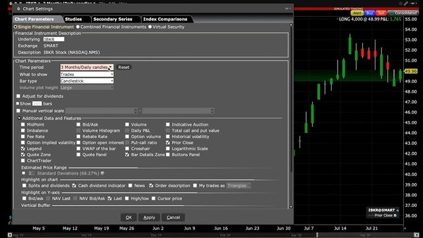Click the timeline scroll left arrow
This screenshot has height=238, width=423.
tap(10, 235)
